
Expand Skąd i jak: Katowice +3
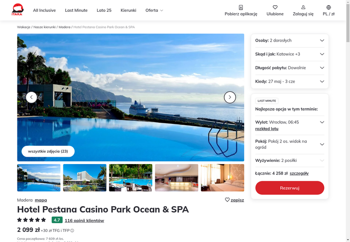pyautogui.click(x=290, y=54)
